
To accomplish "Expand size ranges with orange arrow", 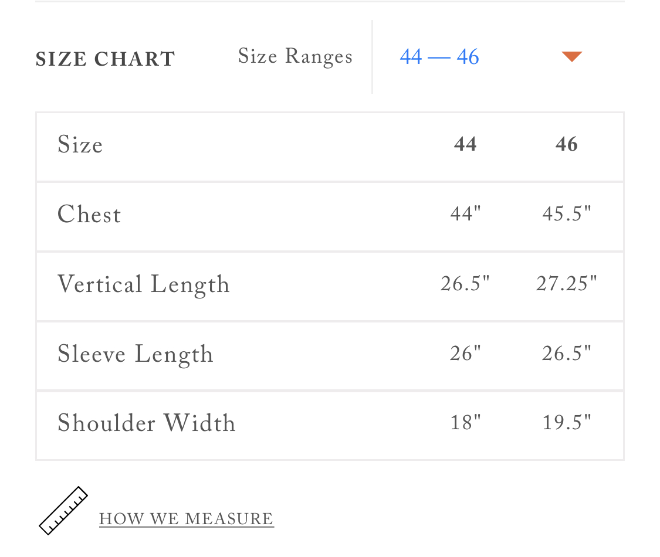I will tap(571, 56).
